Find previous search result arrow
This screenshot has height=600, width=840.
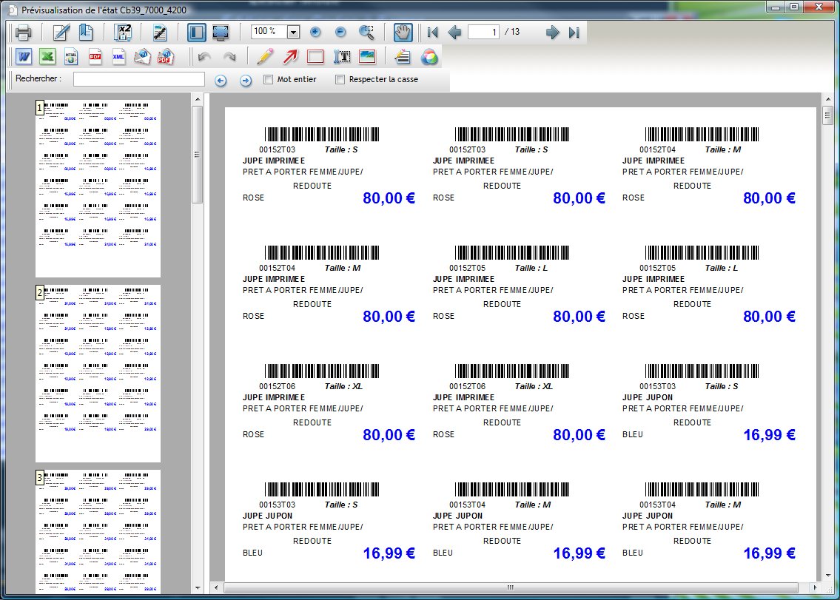221,81
